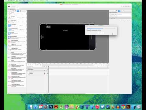This screenshot has width=146, height=110.
Task: Select the Text Field library item
Action: (x=17, y=57)
